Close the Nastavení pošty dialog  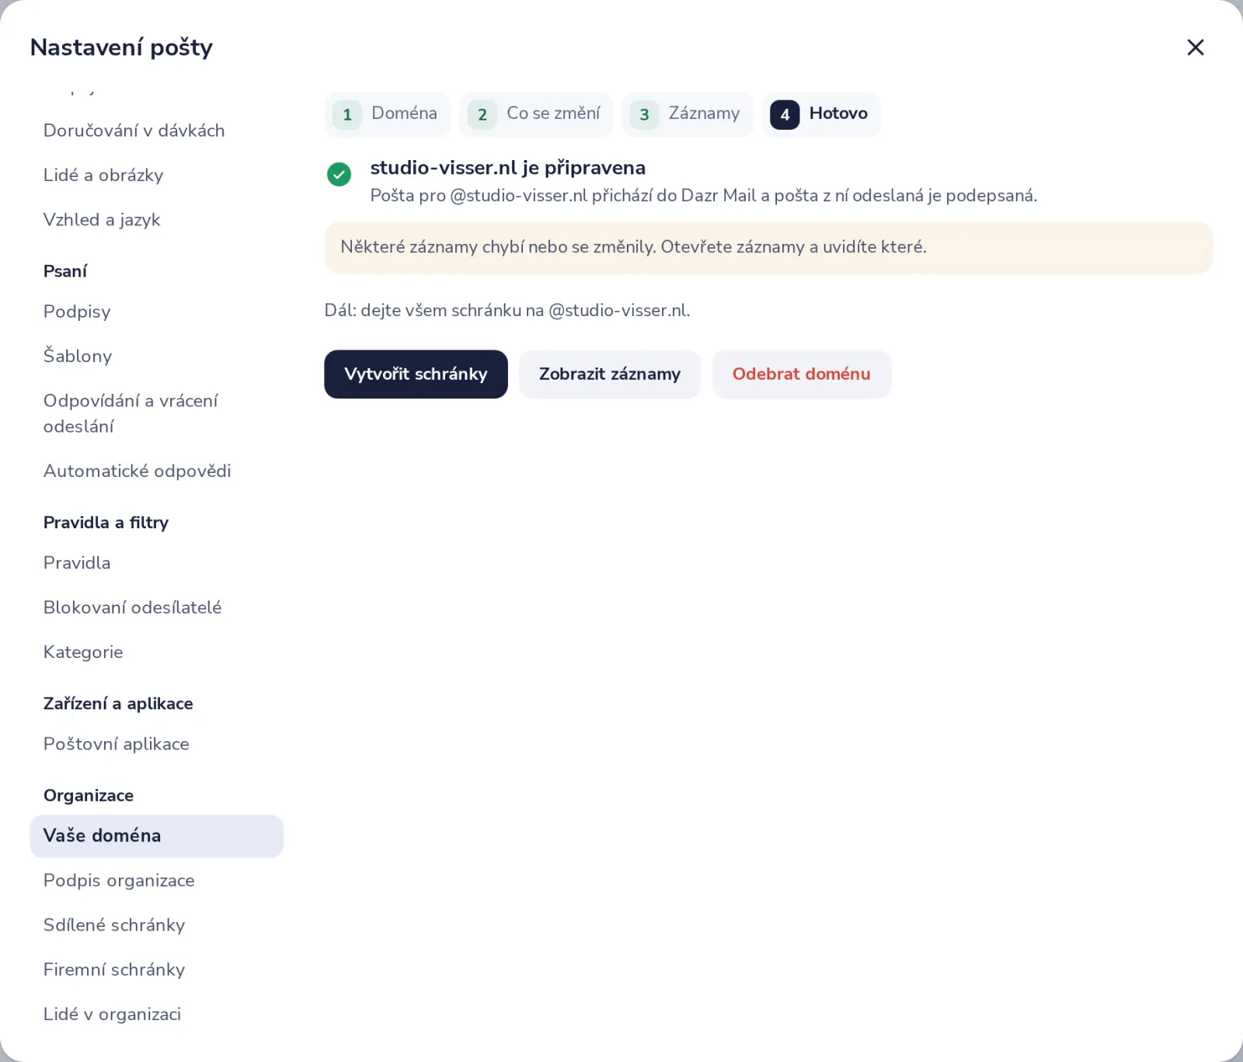[1195, 47]
